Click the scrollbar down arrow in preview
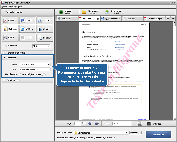 click(174, 119)
